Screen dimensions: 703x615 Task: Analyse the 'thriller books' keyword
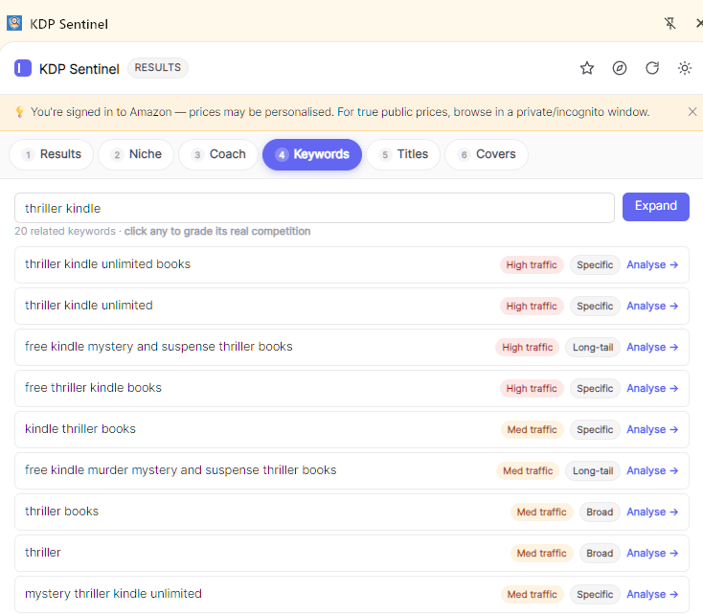[652, 512]
